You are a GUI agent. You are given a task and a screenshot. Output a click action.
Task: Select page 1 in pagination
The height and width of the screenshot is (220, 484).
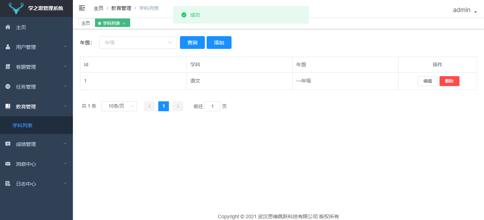pyautogui.click(x=164, y=106)
